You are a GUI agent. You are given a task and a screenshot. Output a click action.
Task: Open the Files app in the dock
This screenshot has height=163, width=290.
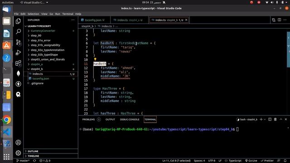[6, 21]
